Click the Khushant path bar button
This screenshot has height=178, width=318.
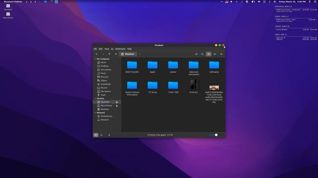[x=128, y=54]
